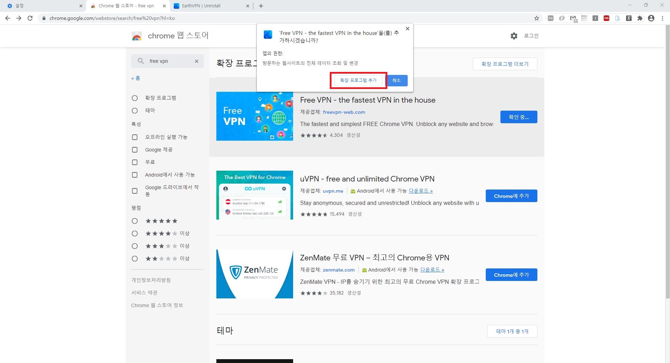Image resolution: width=670 pixels, height=363 pixels.
Task: Open the Chrome three-dot menu
Action: point(662,18)
